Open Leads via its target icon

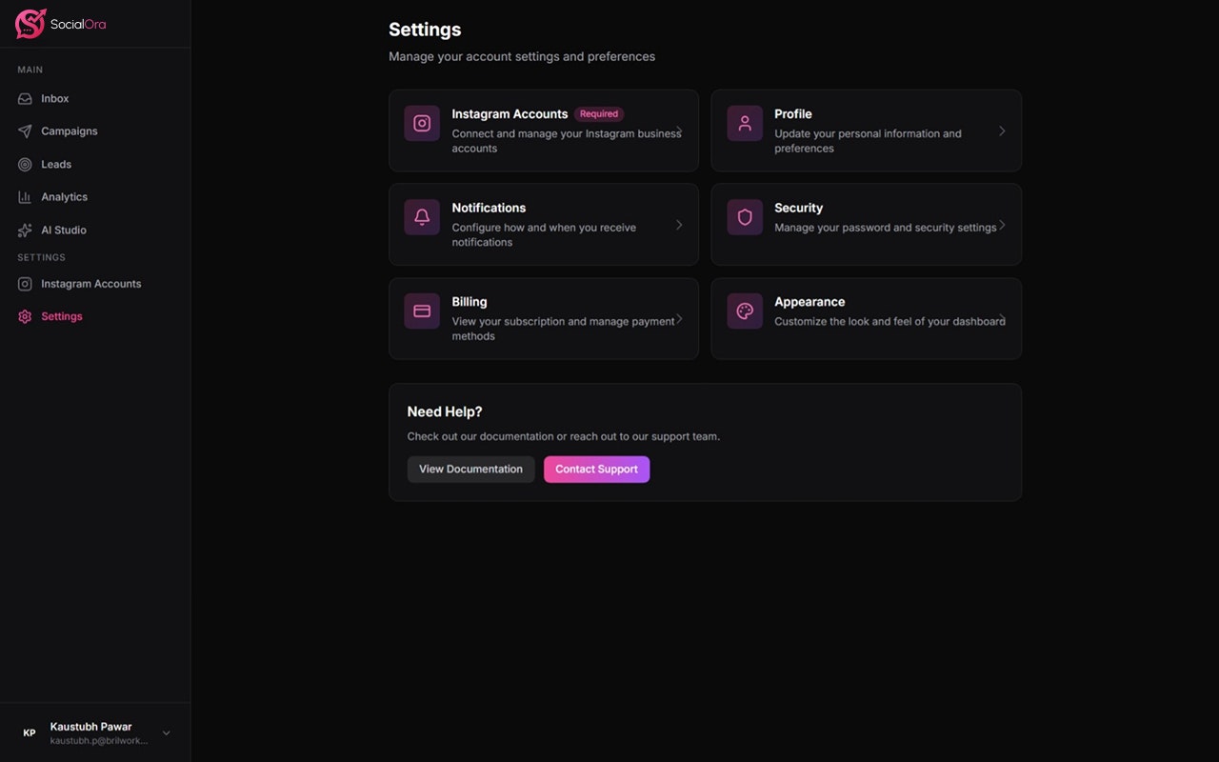pyautogui.click(x=23, y=164)
